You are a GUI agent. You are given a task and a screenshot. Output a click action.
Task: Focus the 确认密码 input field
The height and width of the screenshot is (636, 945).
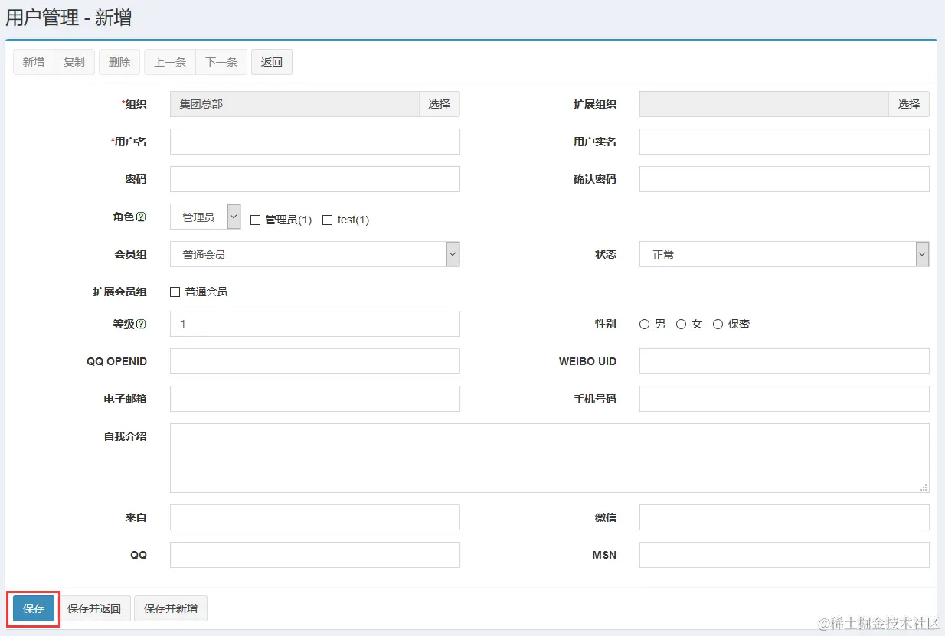tap(784, 179)
